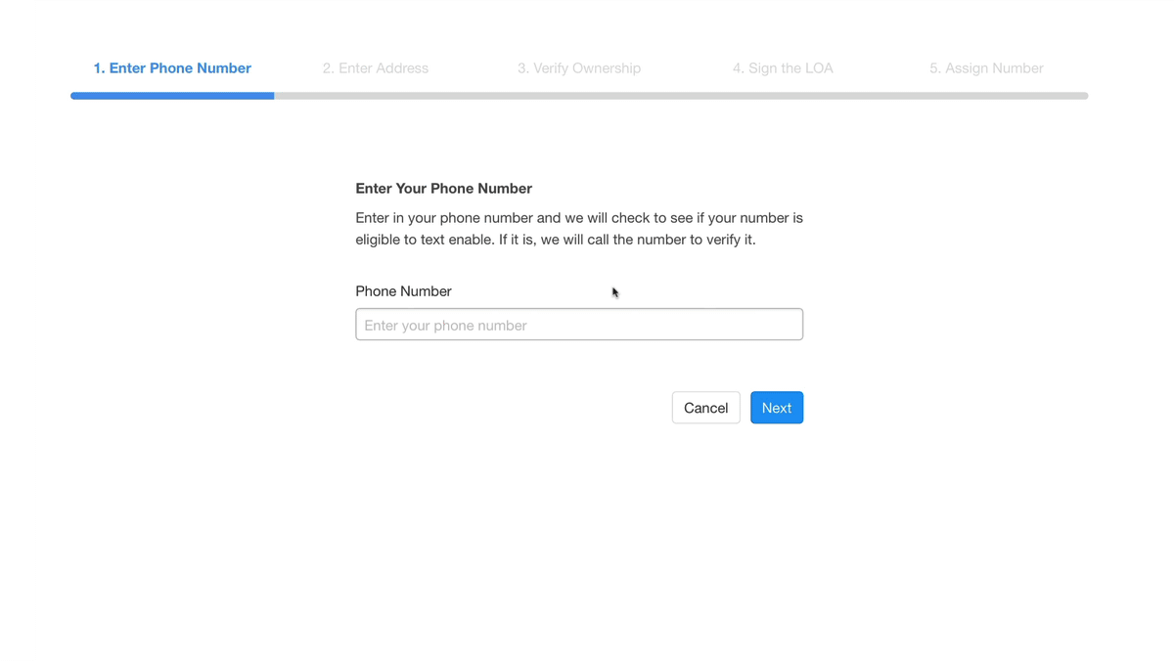Jump to the "4. Sign the LOA" step
Image resolution: width=1174 pixels, height=661 pixels.
783,67
